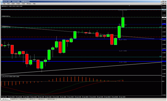
Task: Open the Window menu
Action: click(x=29, y=4)
